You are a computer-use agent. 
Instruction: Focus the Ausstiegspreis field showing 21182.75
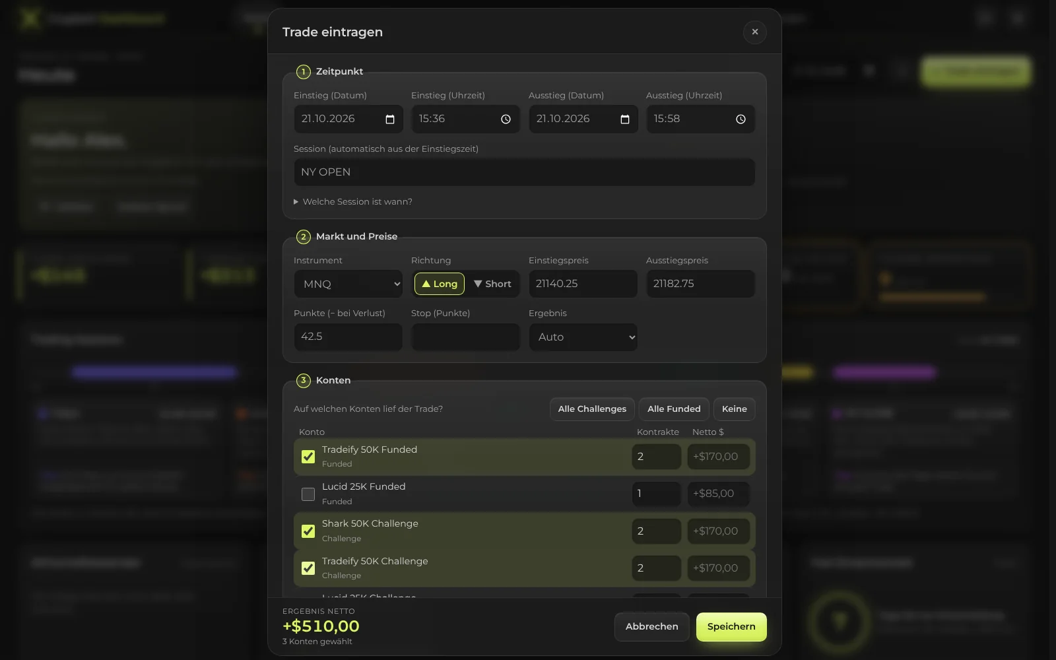[700, 284]
